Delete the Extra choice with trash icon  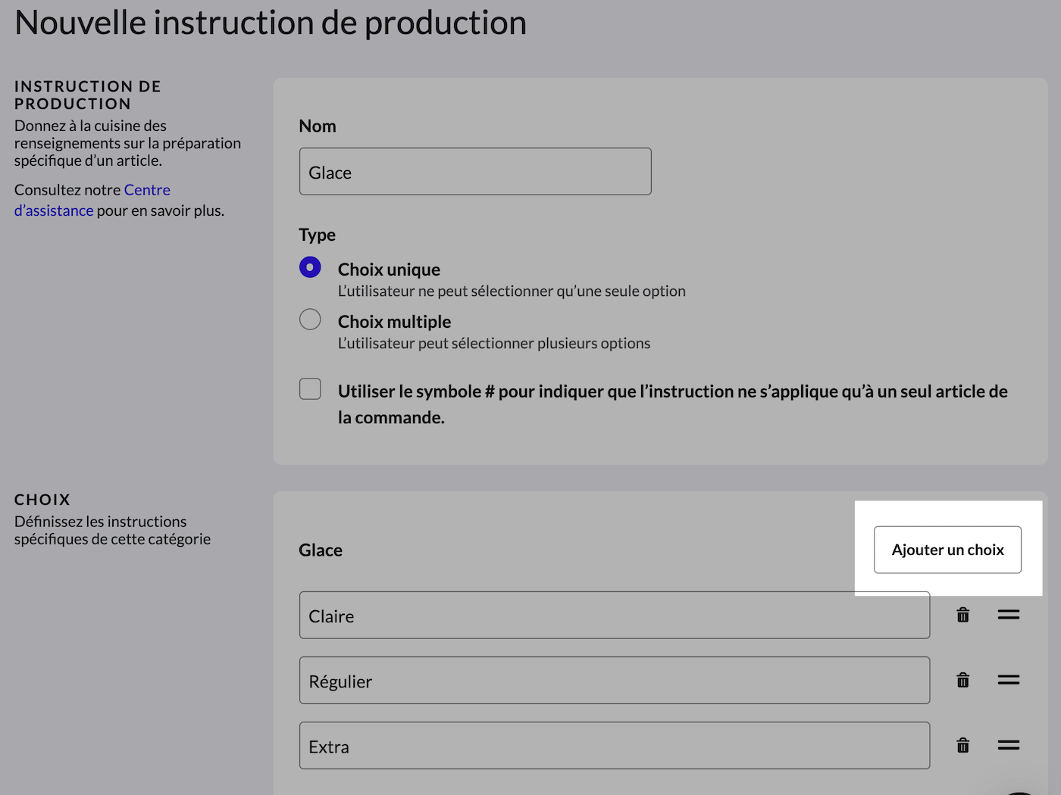tap(962, 745)
